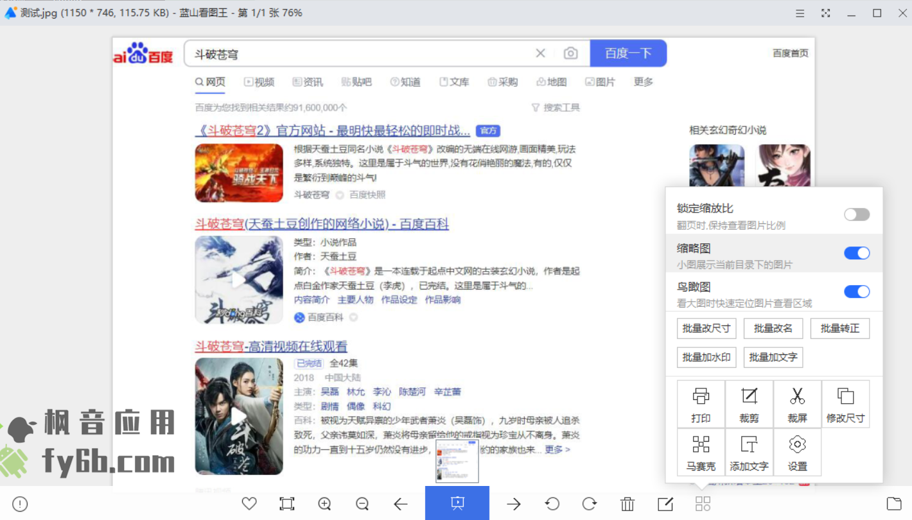Click the 批量改尺寸 button
The image size is (912, 520).
coord(706,328)
